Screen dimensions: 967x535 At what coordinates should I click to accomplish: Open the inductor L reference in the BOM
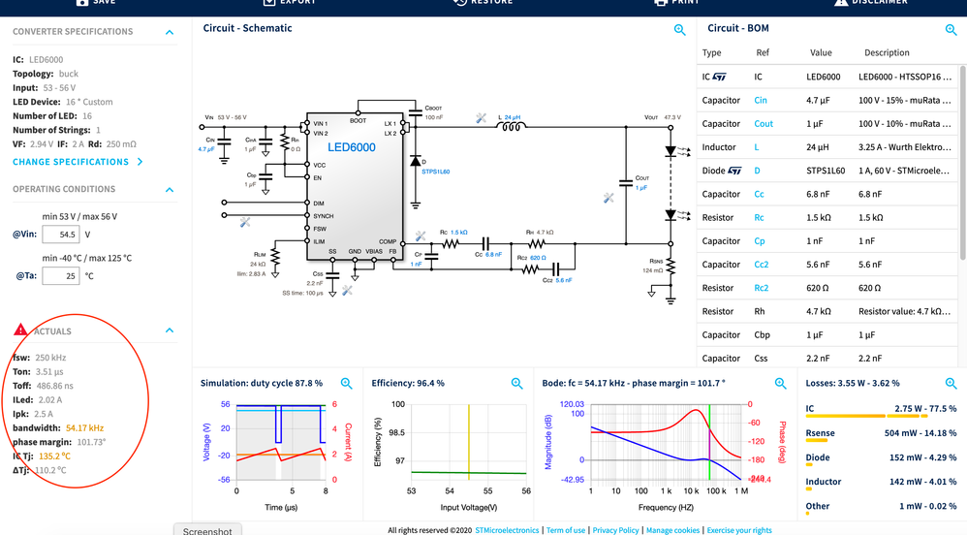756,147
